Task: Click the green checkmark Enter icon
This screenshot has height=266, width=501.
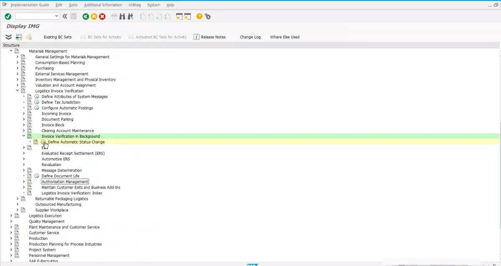Action: (8, 16)
